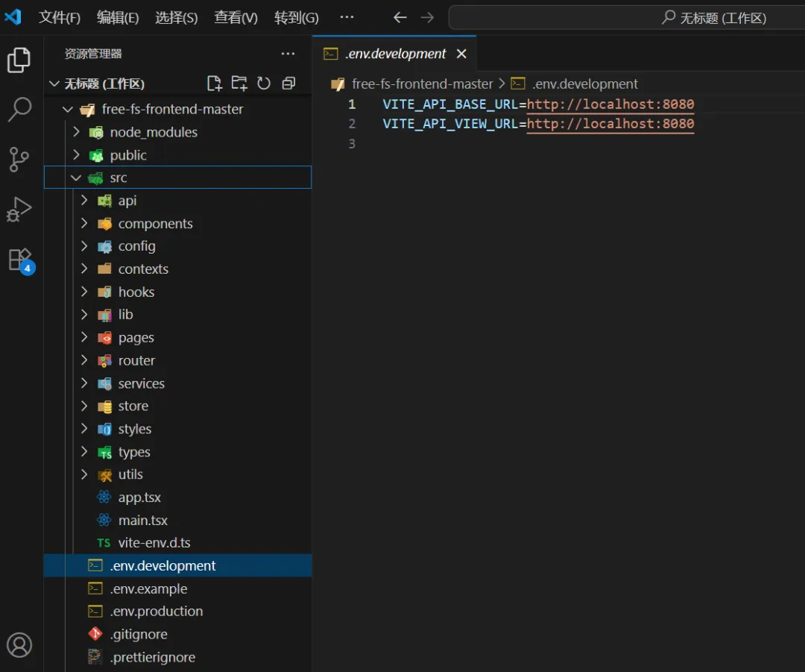
Task: Open the Explorer view in activity bar
Action: tap(19, 60)
